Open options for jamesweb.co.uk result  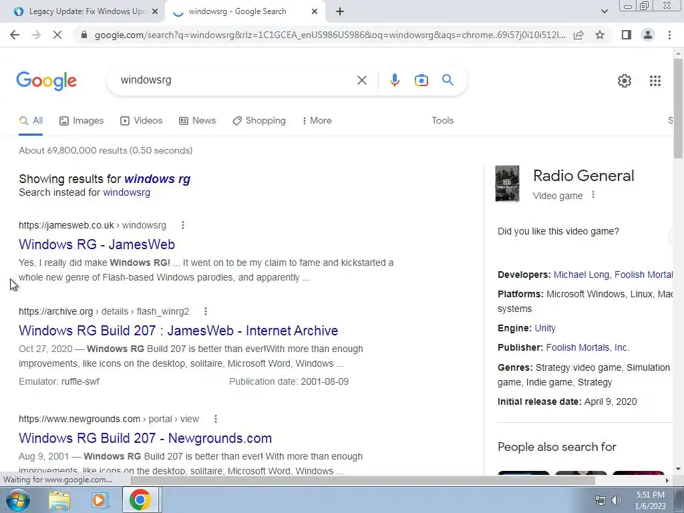183,225
